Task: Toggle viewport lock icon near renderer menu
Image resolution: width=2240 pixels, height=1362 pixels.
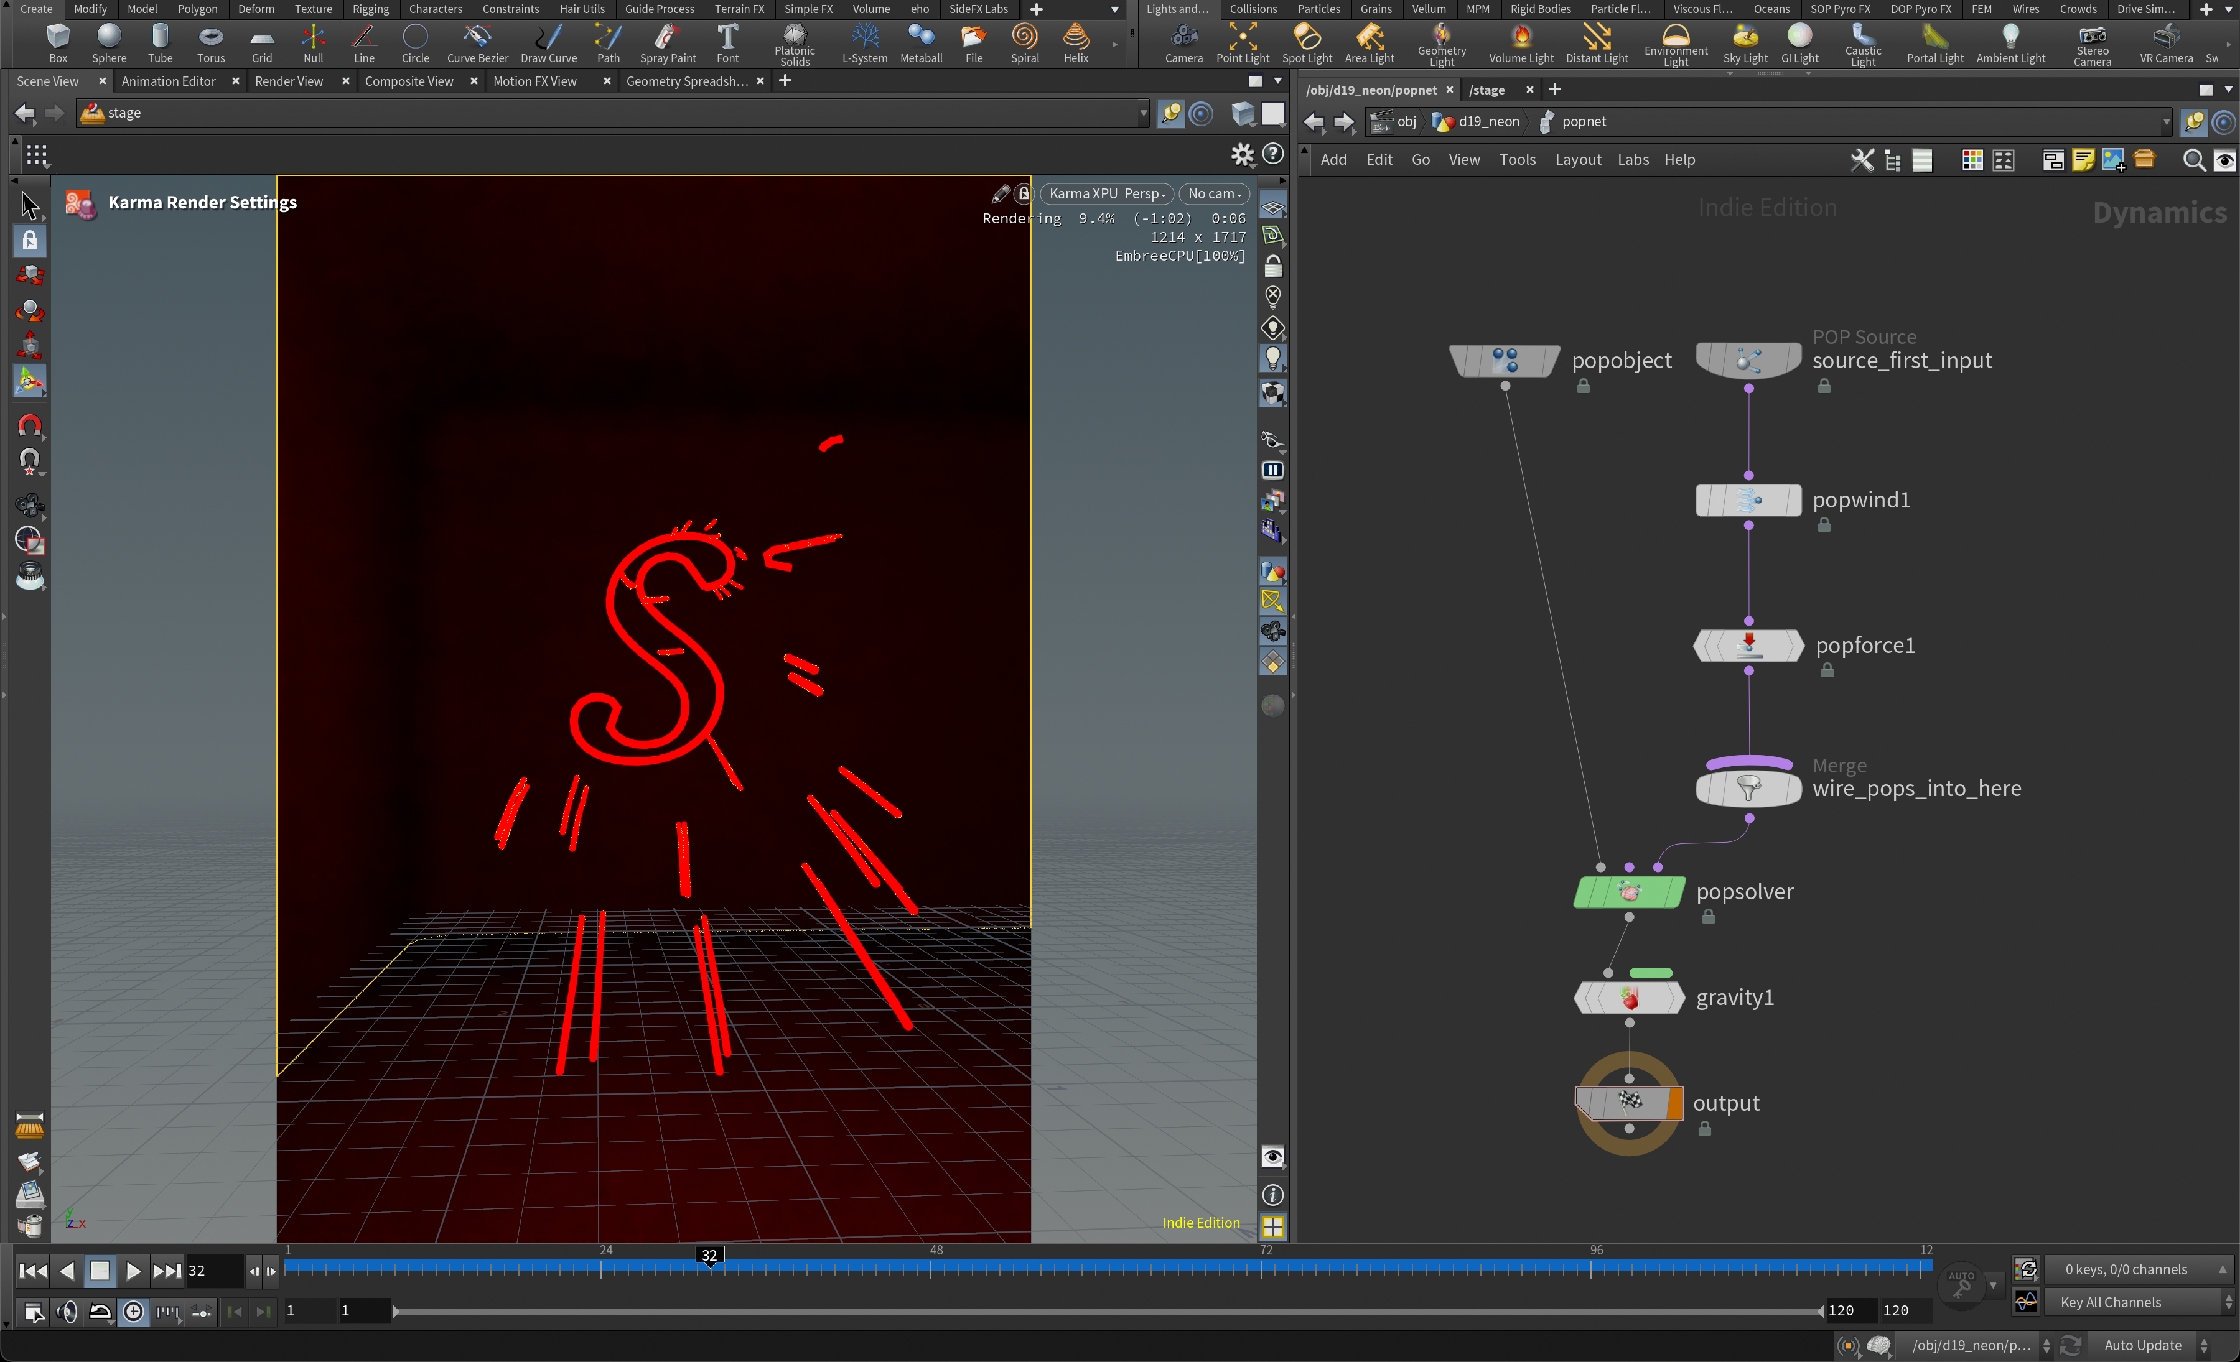Action: pyautogui.click(x=1024, y=193)
